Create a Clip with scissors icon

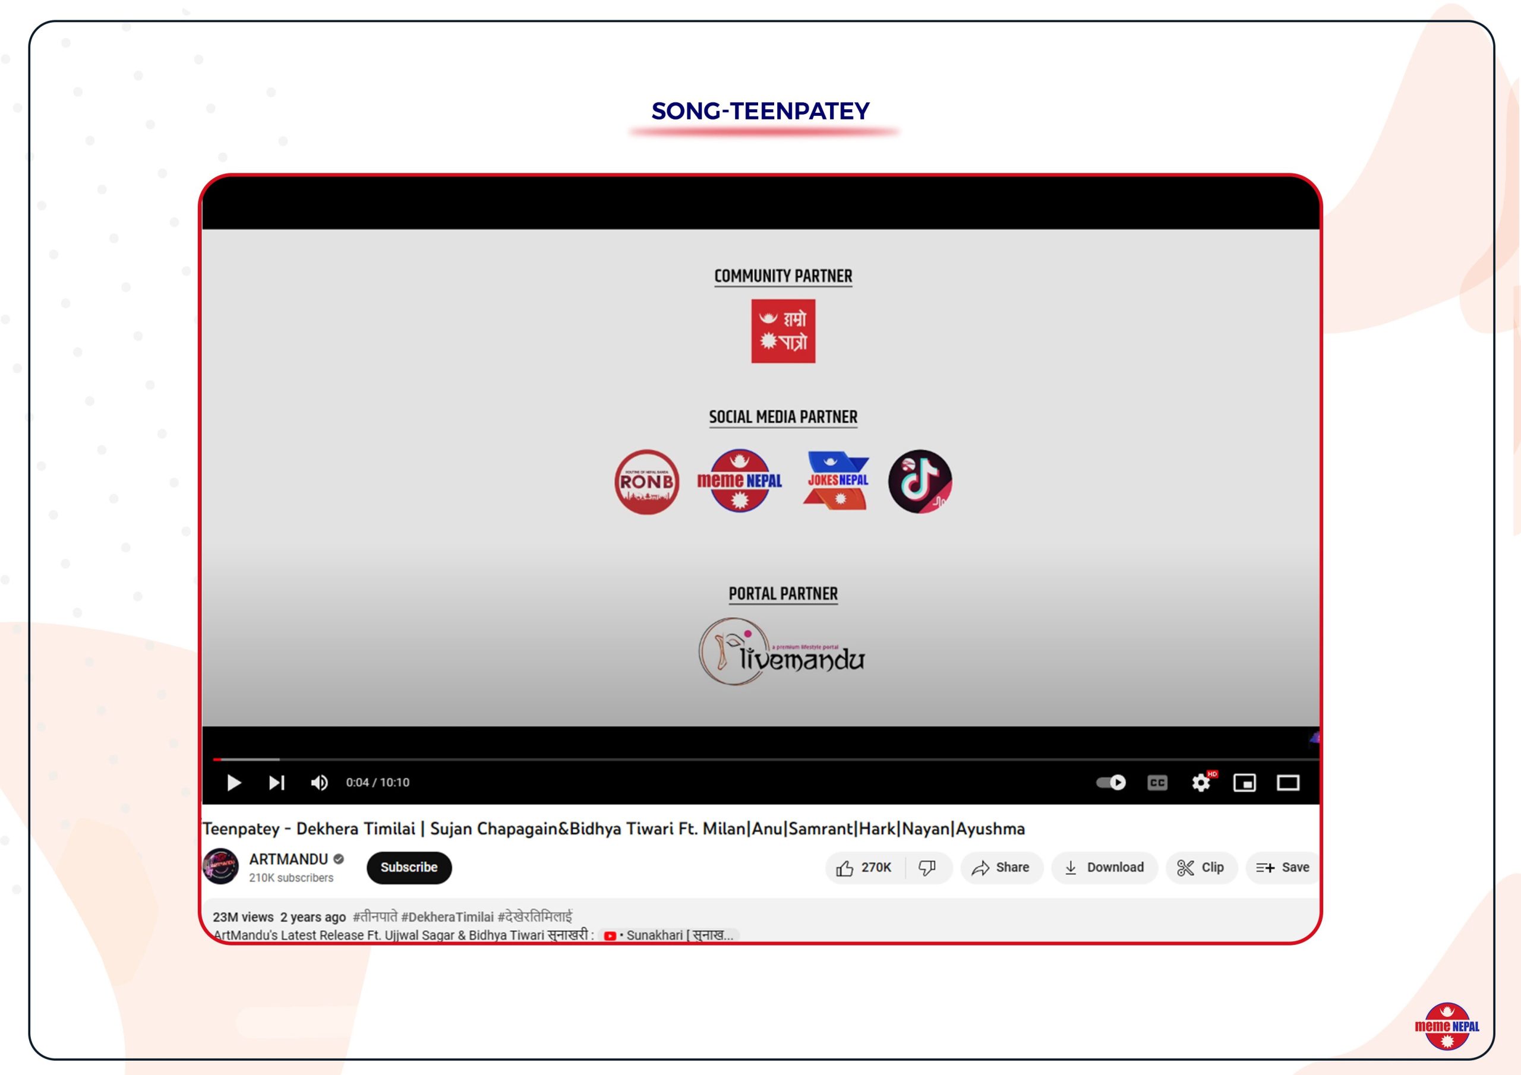click(1201, 868)
